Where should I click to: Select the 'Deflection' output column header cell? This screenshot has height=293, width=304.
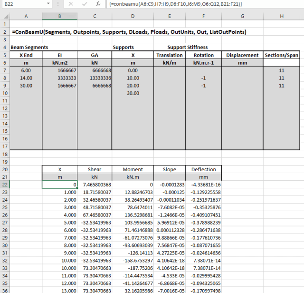point(203,169)
